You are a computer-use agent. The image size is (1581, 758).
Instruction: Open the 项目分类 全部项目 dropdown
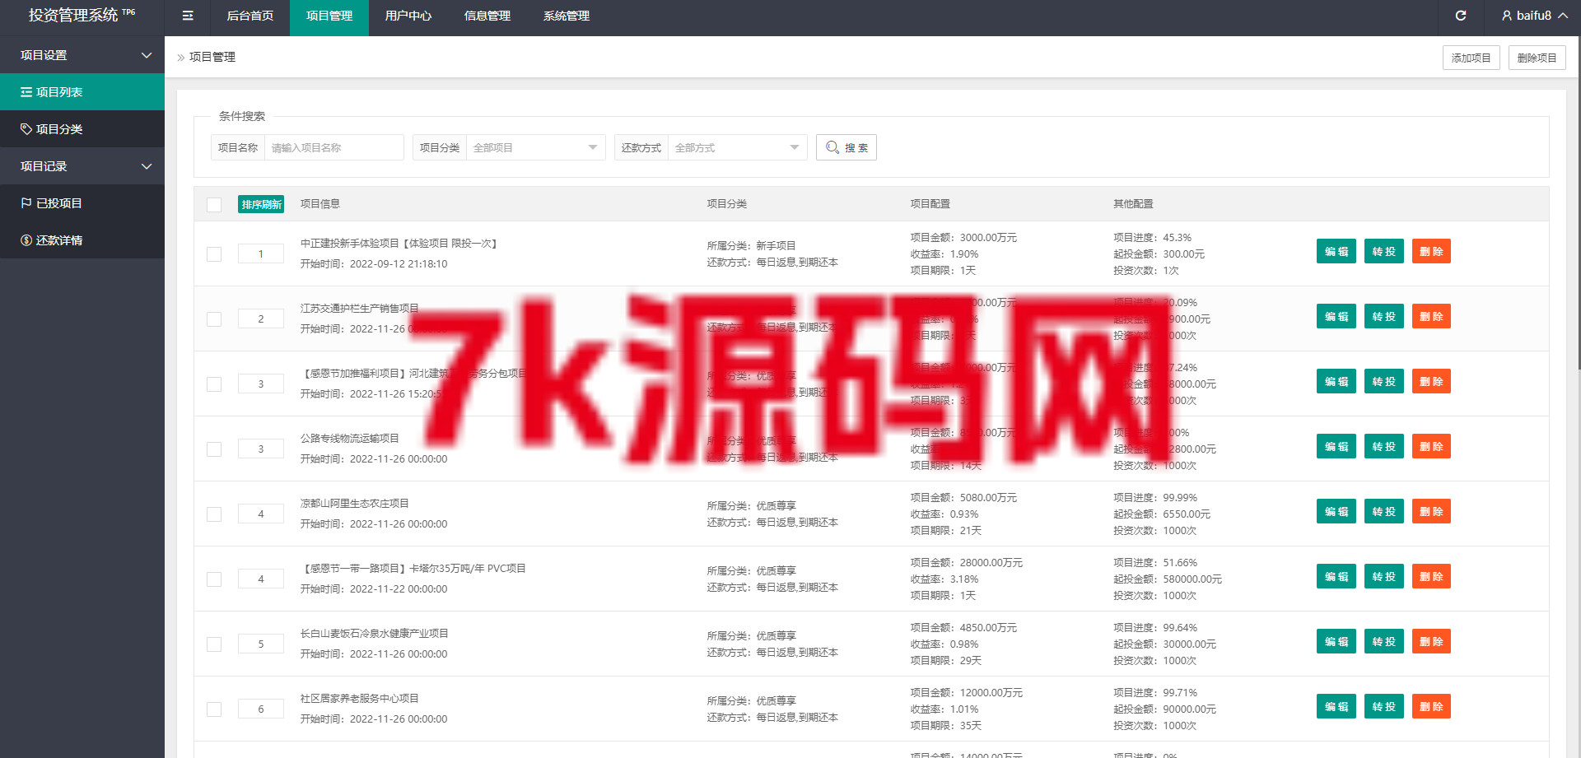(536, 147)
